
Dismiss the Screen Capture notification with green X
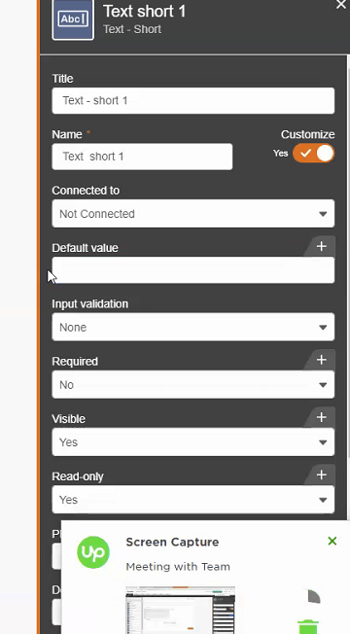coord(332,541)
